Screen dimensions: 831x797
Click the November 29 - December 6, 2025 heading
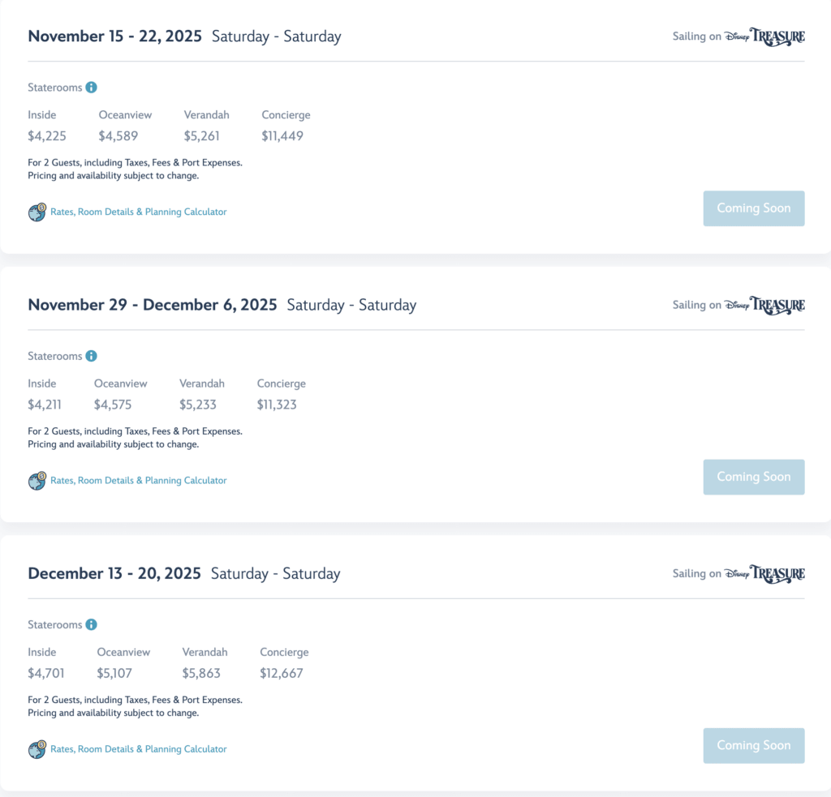[153, 306]
